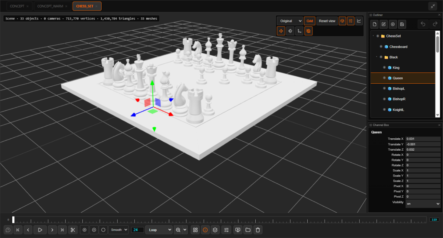Start animation with the play button

click(40, 230)
